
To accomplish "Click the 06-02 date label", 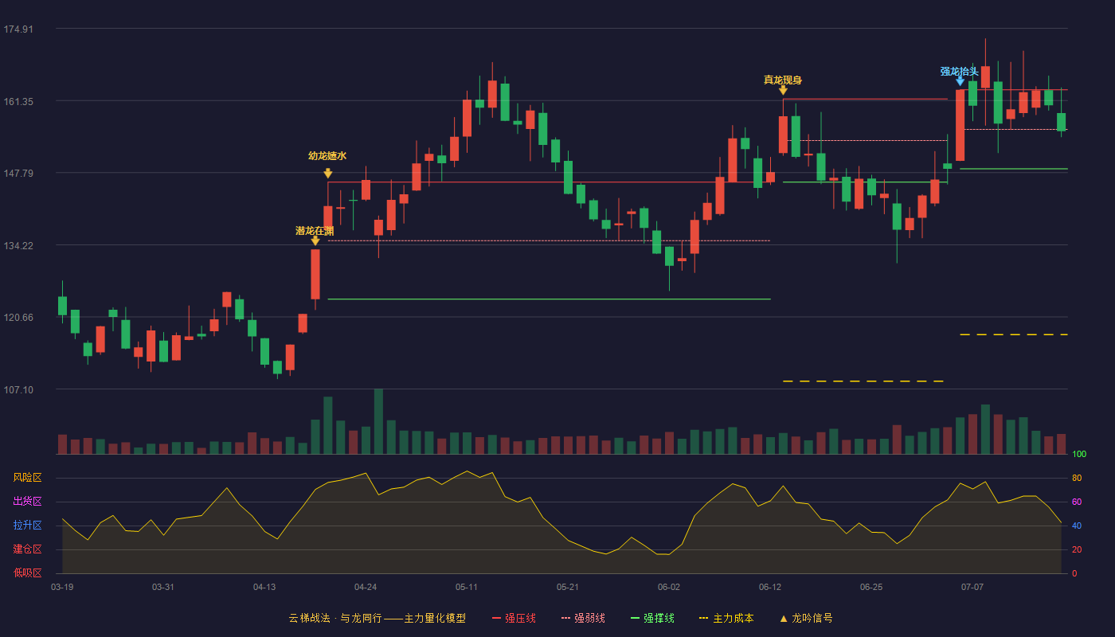I will click(x=669, y=587).
